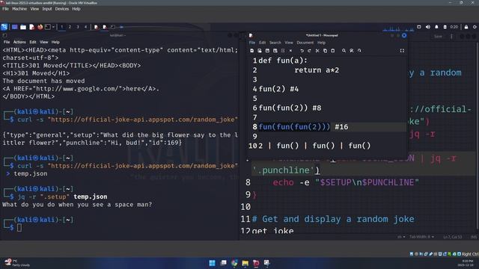Create new document in Mousepad toolbar

coord(252,51)
